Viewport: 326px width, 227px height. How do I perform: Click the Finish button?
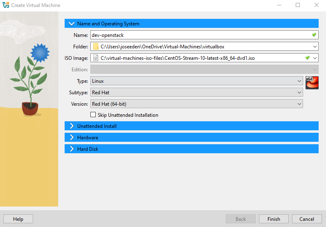coord(274,219)
